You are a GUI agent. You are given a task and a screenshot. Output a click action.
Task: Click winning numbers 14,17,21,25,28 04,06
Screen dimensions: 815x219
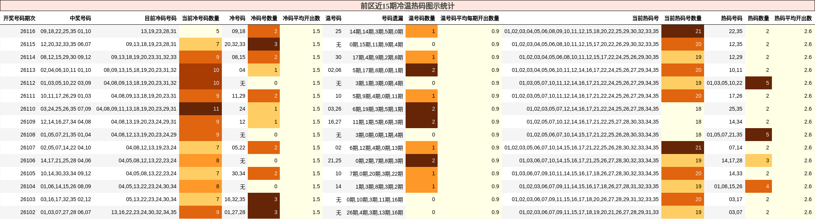point(66,160)
